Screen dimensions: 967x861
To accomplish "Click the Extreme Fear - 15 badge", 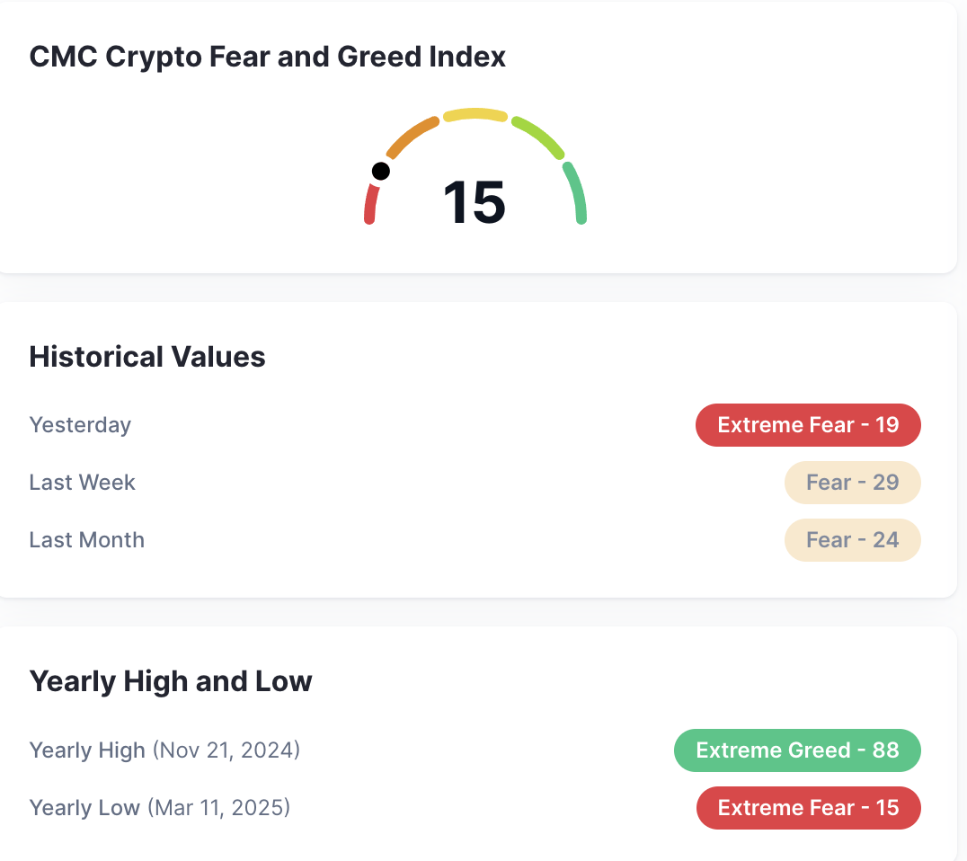I will click(x=809, y=807).
